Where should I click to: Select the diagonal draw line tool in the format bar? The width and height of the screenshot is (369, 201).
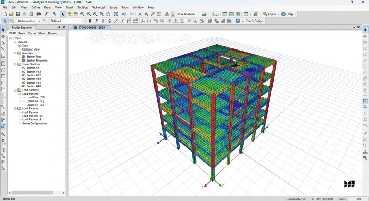coord(116,21)
